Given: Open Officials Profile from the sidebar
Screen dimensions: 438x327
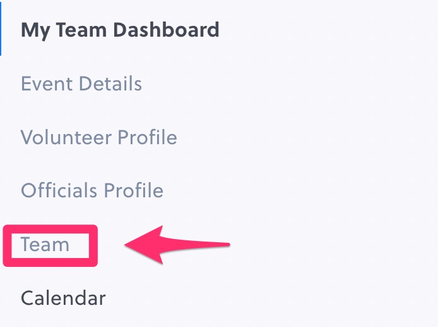Looking at the screenshot, I should click(x=92, y=190).
